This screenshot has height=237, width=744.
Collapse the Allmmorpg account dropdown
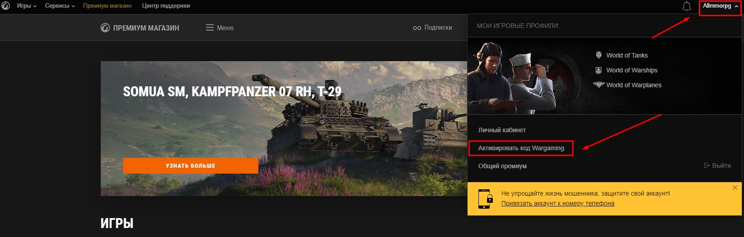[x=721, y=6]
